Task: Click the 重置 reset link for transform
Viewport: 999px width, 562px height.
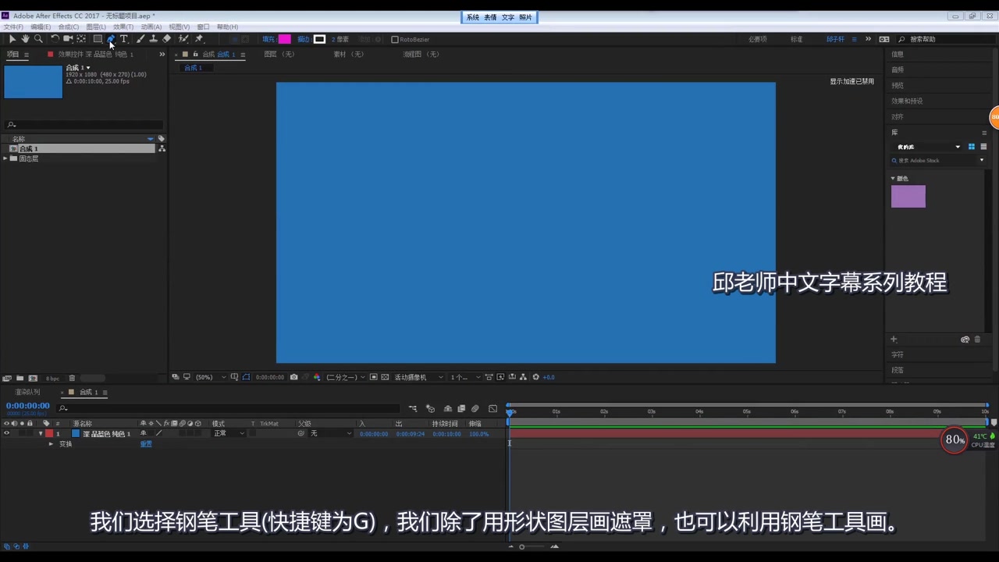Action: pos(146,444)
